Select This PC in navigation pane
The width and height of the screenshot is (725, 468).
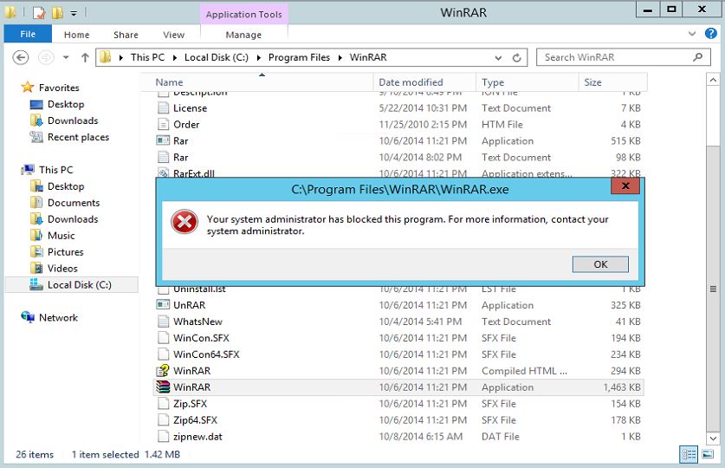tap(55, 170)
